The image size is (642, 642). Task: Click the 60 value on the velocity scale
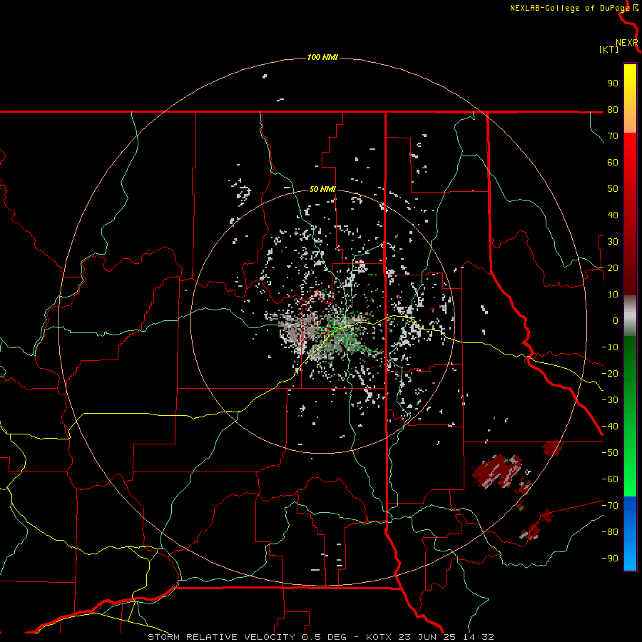(613, 162)
